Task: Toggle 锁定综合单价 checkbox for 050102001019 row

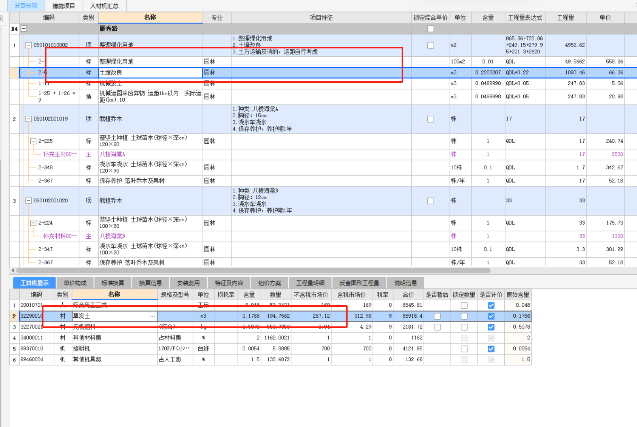Action: [430, 119]
